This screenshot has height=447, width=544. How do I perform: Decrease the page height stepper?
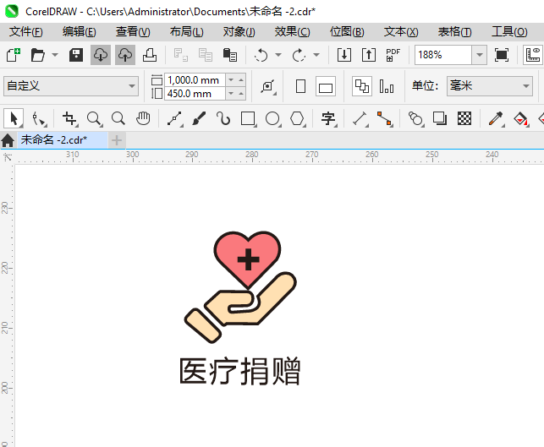(x=231, y=94)
